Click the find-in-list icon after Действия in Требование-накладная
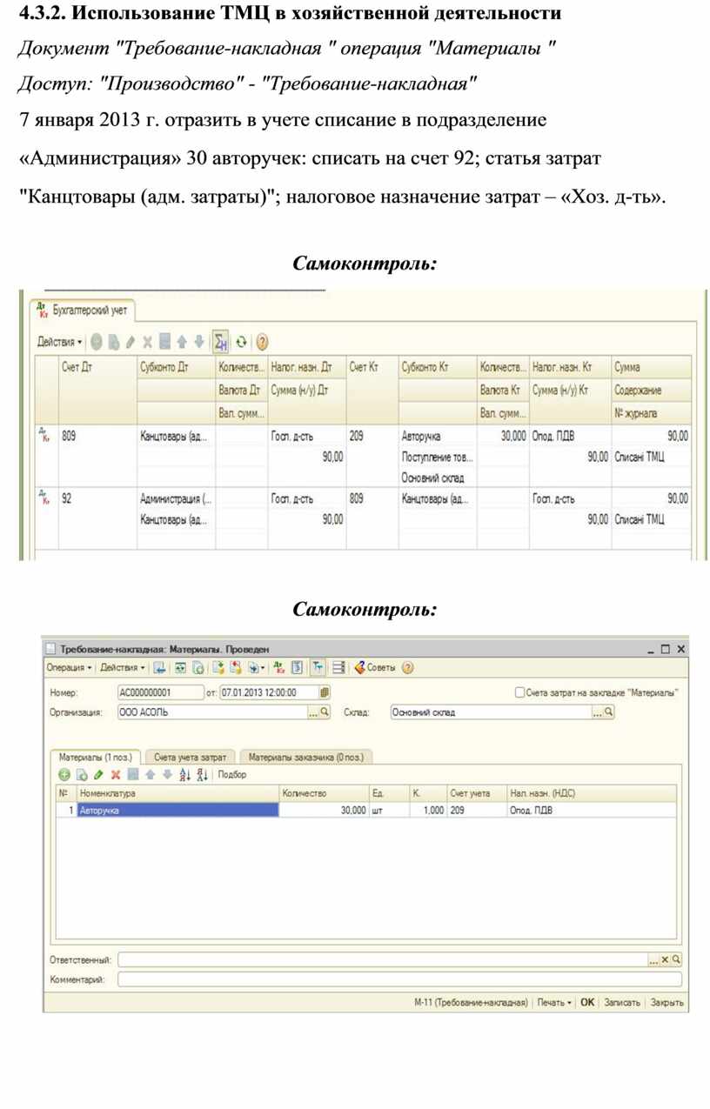Viewport: 710px width, 1109px height. [x=159, y=668]
